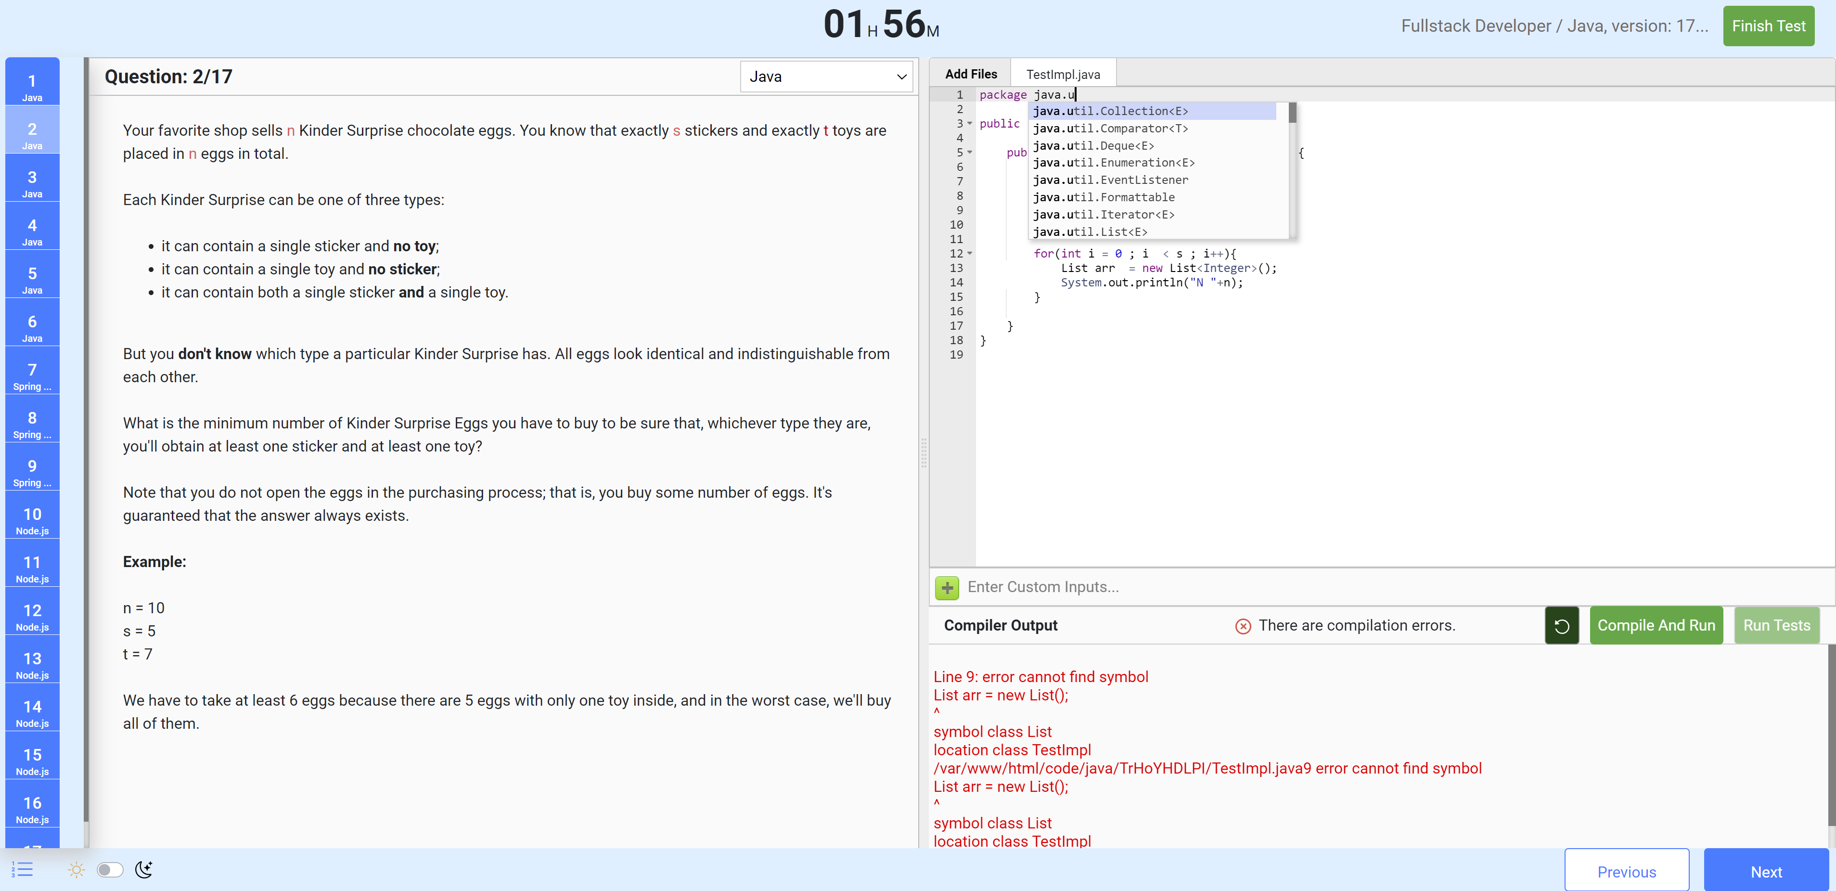Image resolution: width=1836 pixels, height=891 pixels.
Task: Click the Enter Custom Inputs field
Action: click(1069, 587)
